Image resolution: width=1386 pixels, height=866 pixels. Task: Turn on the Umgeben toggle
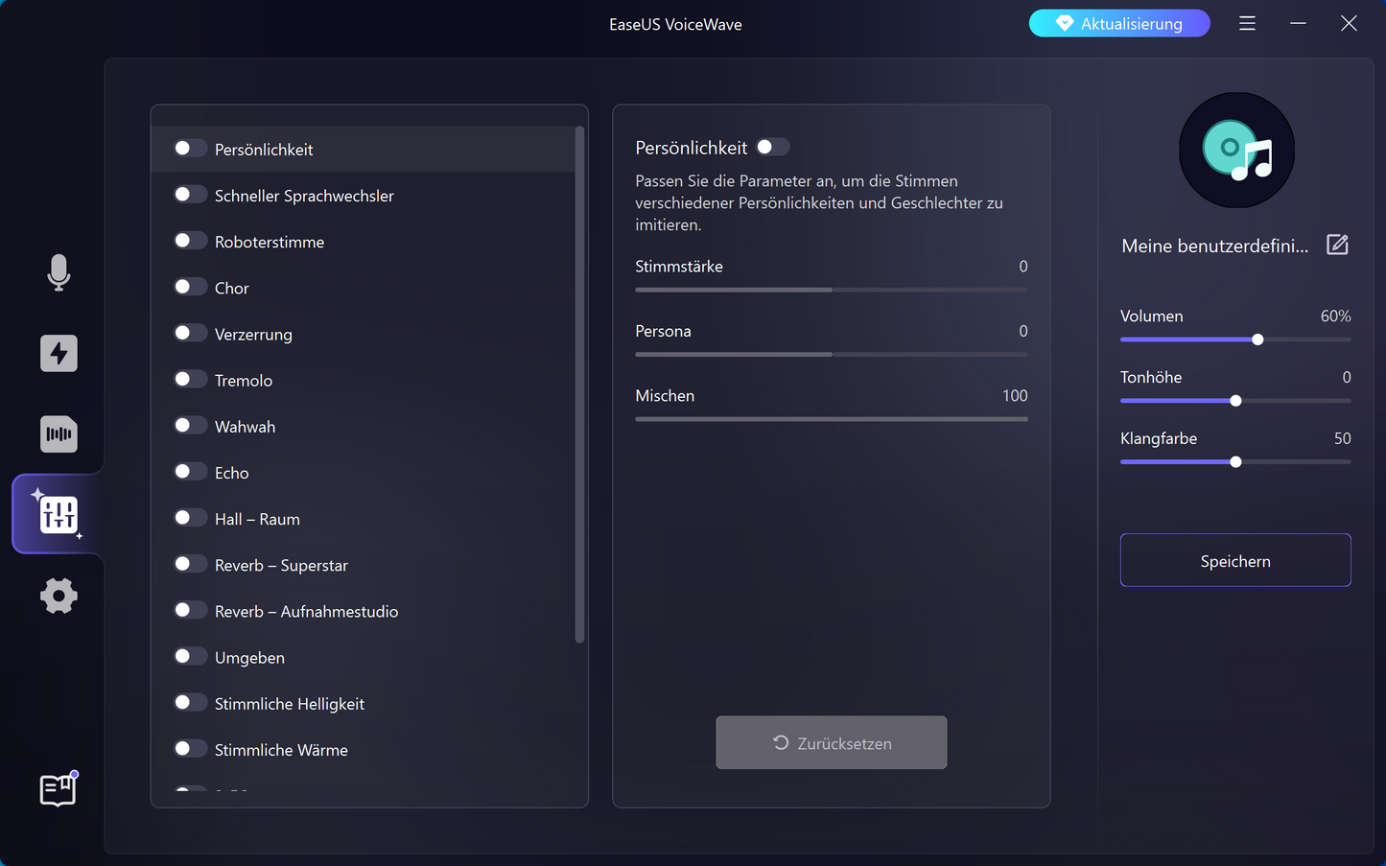pos(190,656)
